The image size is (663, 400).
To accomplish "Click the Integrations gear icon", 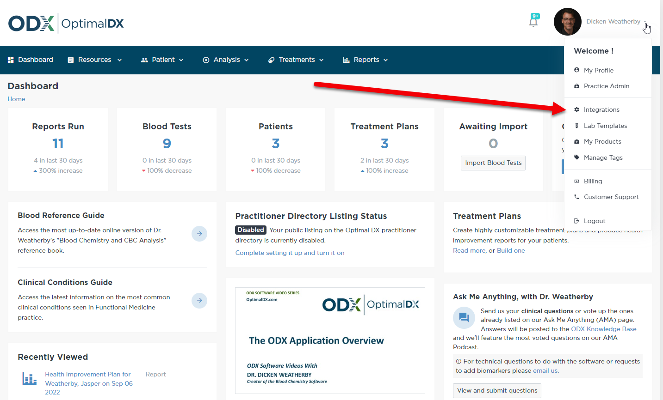I will [x=576, y=109].
